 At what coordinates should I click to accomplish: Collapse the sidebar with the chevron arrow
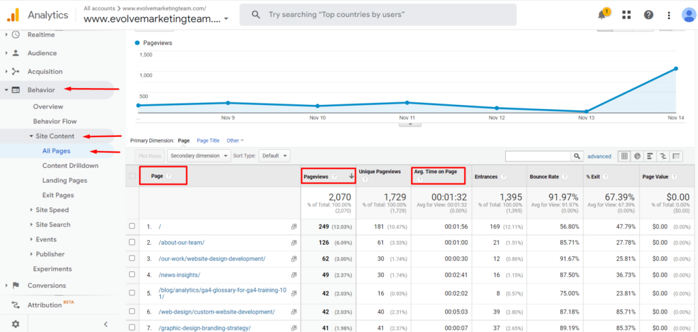point(106,324)
